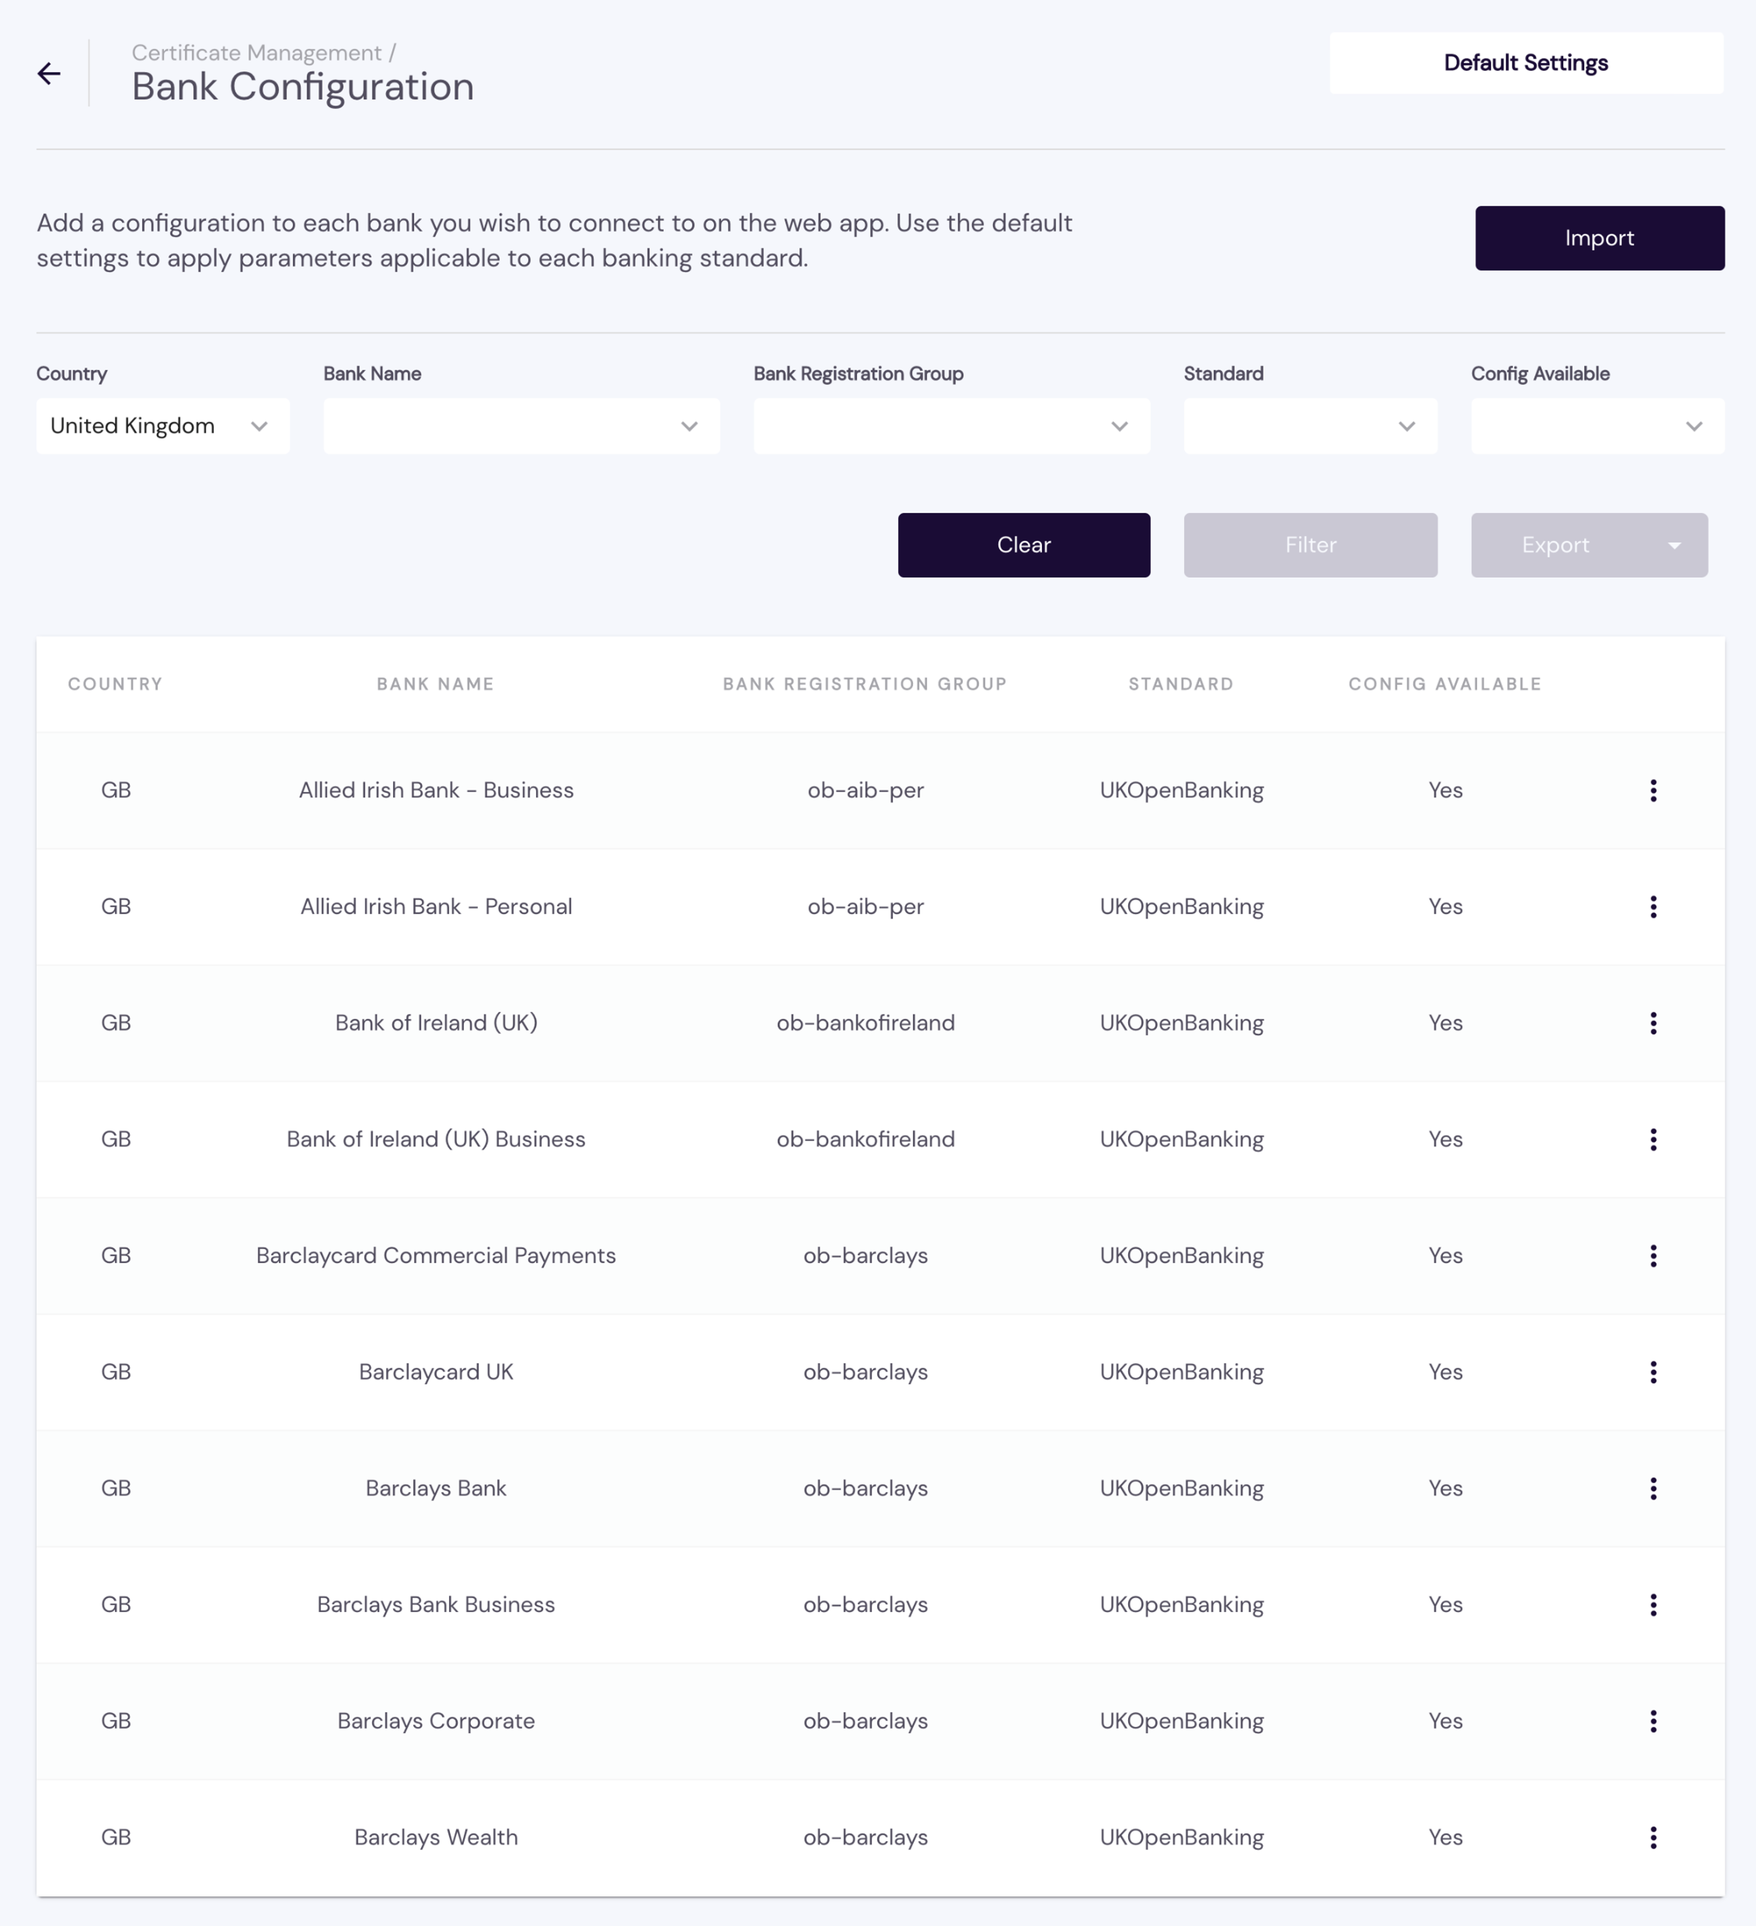The width and height of the screenshot is (1756, 1926).
Task: Click the back arrow icon
Action: 49,74
